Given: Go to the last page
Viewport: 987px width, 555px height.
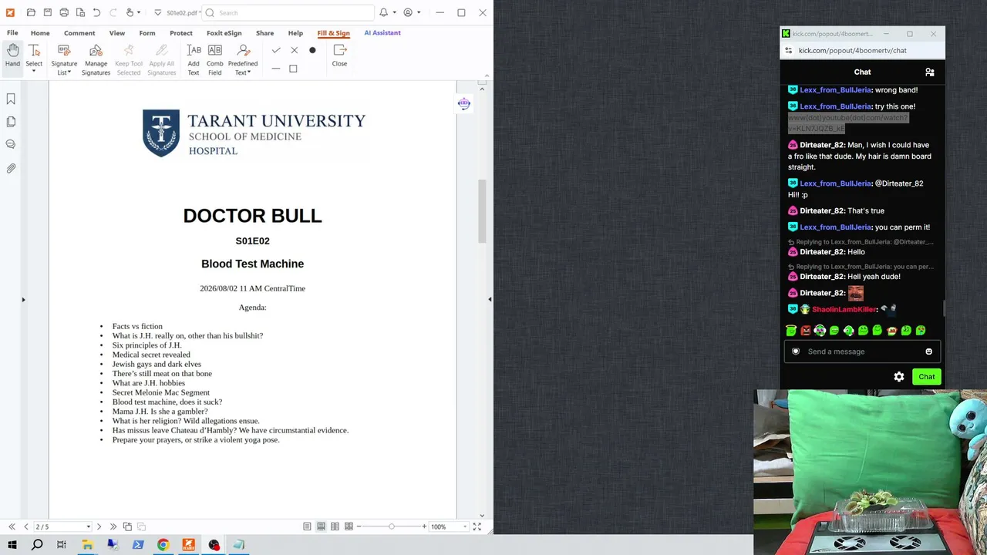Looking at the screenshot, I should [x=113, y=526].
